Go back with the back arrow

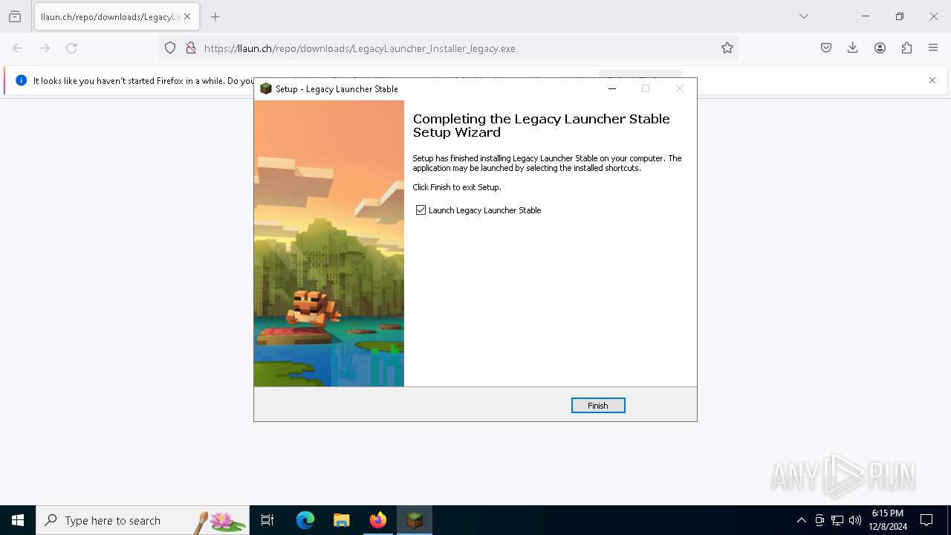[x=18, y=48]
